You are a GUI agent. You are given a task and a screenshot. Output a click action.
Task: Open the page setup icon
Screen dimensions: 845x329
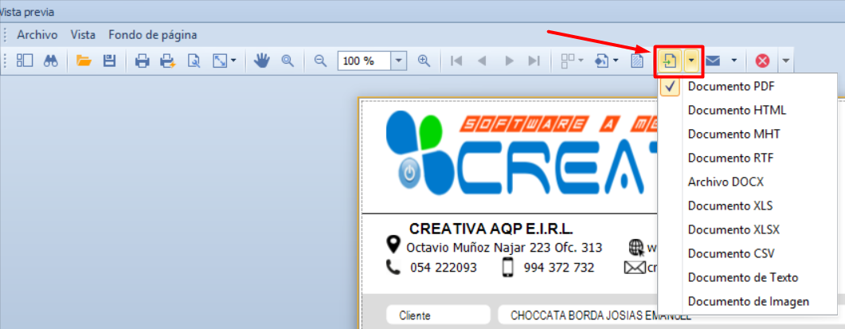(194, 61)
